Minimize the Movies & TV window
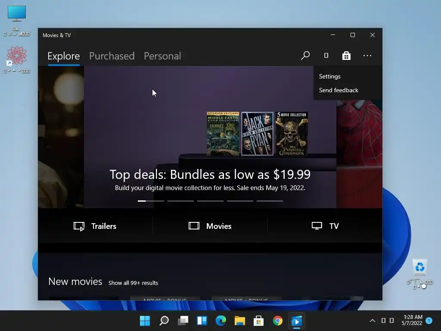This screenshot has height=331, width=441. 333,35
